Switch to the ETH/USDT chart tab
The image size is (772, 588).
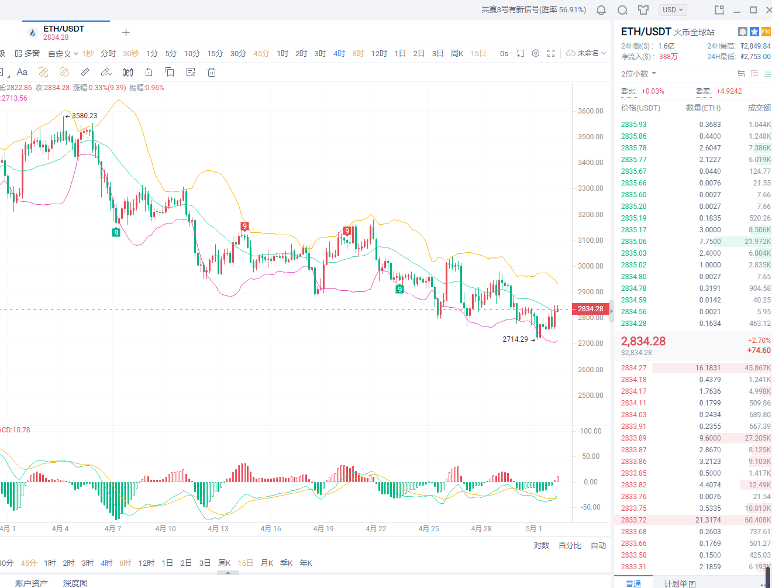pyautogui.click(x=66, y=33)
